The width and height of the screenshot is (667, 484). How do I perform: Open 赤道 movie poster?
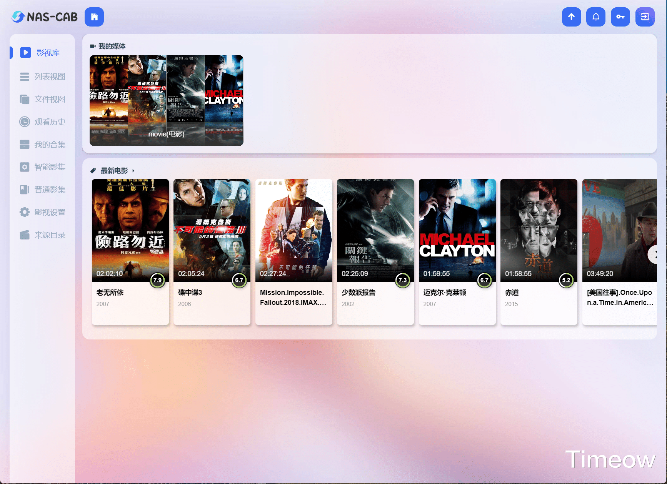539,230
